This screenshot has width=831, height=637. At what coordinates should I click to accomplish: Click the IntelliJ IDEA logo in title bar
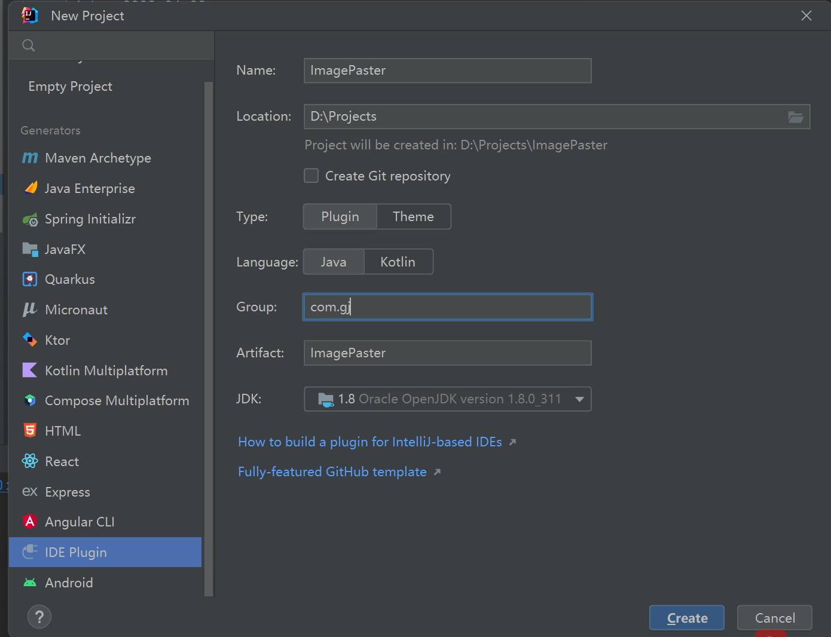pos(30,16)
